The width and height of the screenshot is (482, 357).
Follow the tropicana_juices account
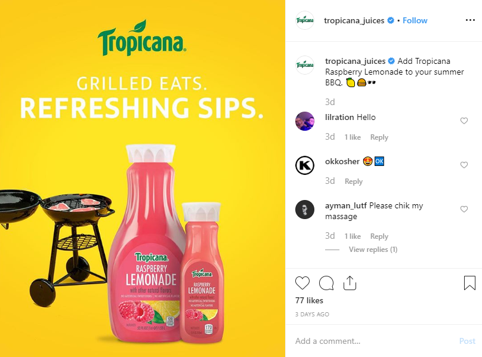pos(415,21)
